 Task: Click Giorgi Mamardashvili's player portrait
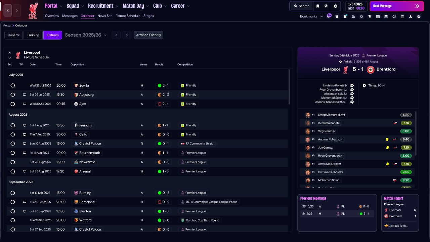pos(307,115)
